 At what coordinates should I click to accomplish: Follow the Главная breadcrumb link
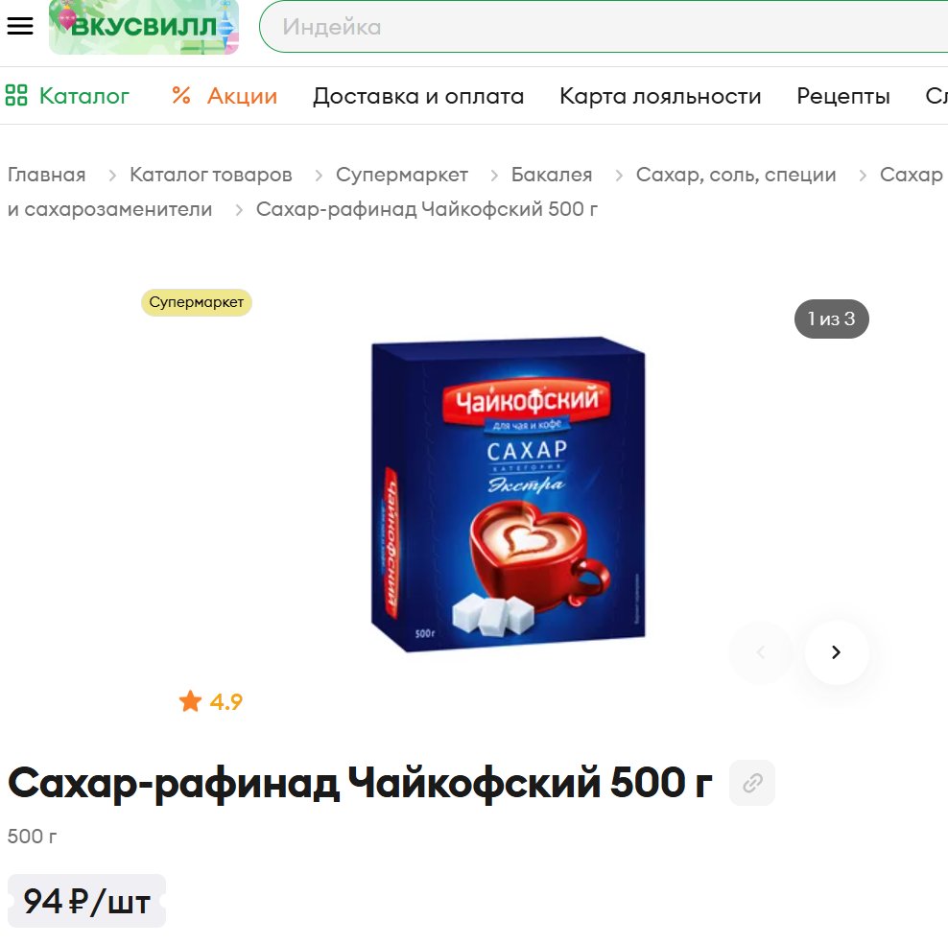click(x=47, y=175)
